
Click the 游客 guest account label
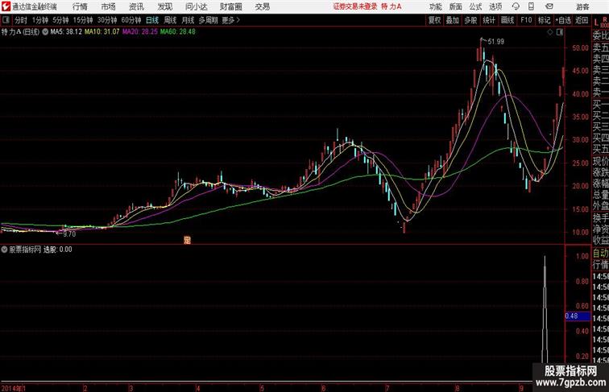point(582,6)
